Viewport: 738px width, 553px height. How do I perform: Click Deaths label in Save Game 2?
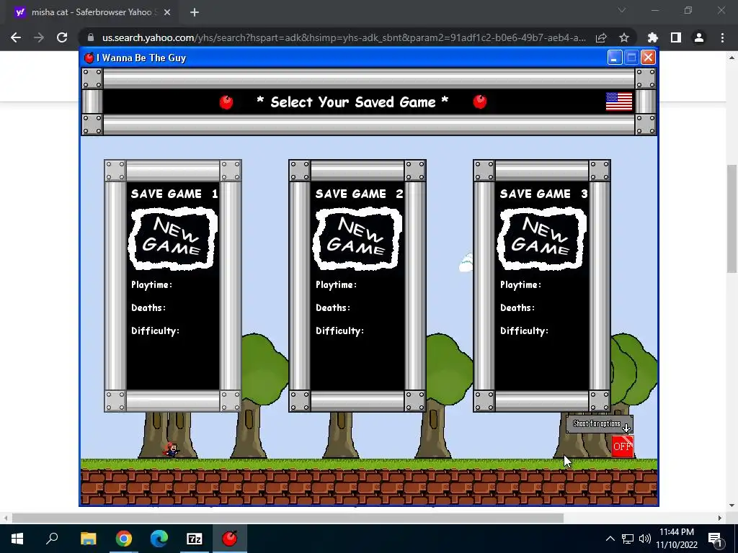[333, 308]
